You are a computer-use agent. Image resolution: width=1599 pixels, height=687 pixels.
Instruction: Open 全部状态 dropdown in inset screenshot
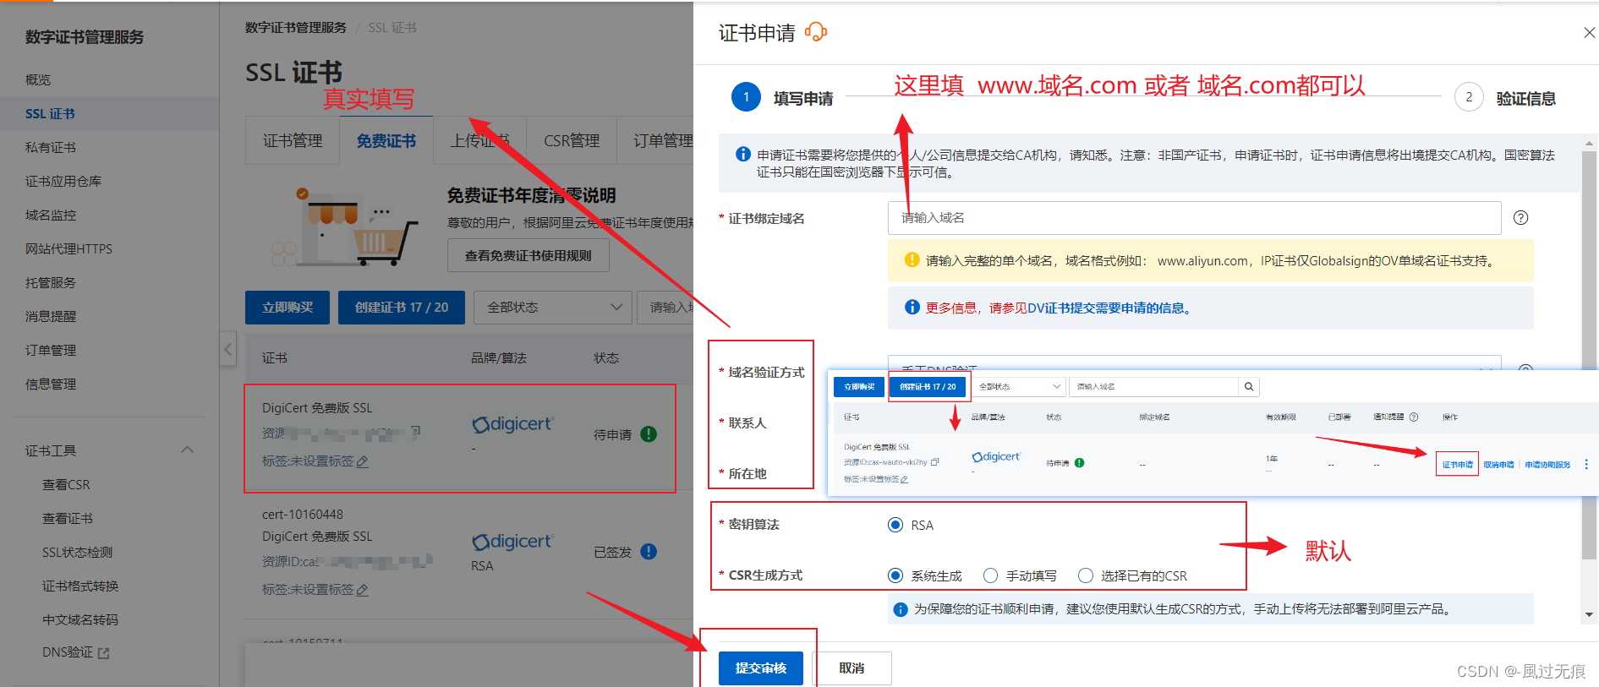(1018, 386)
